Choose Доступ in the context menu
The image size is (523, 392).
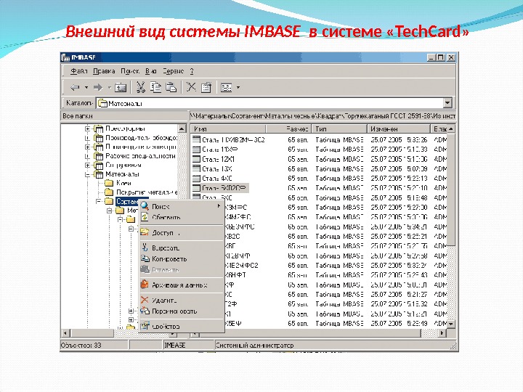point(181,233)
